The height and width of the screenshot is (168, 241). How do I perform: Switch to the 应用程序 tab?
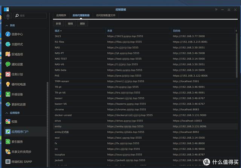click(x=61, y=15)
